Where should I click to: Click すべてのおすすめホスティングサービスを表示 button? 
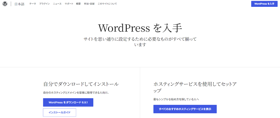(185, 109)
